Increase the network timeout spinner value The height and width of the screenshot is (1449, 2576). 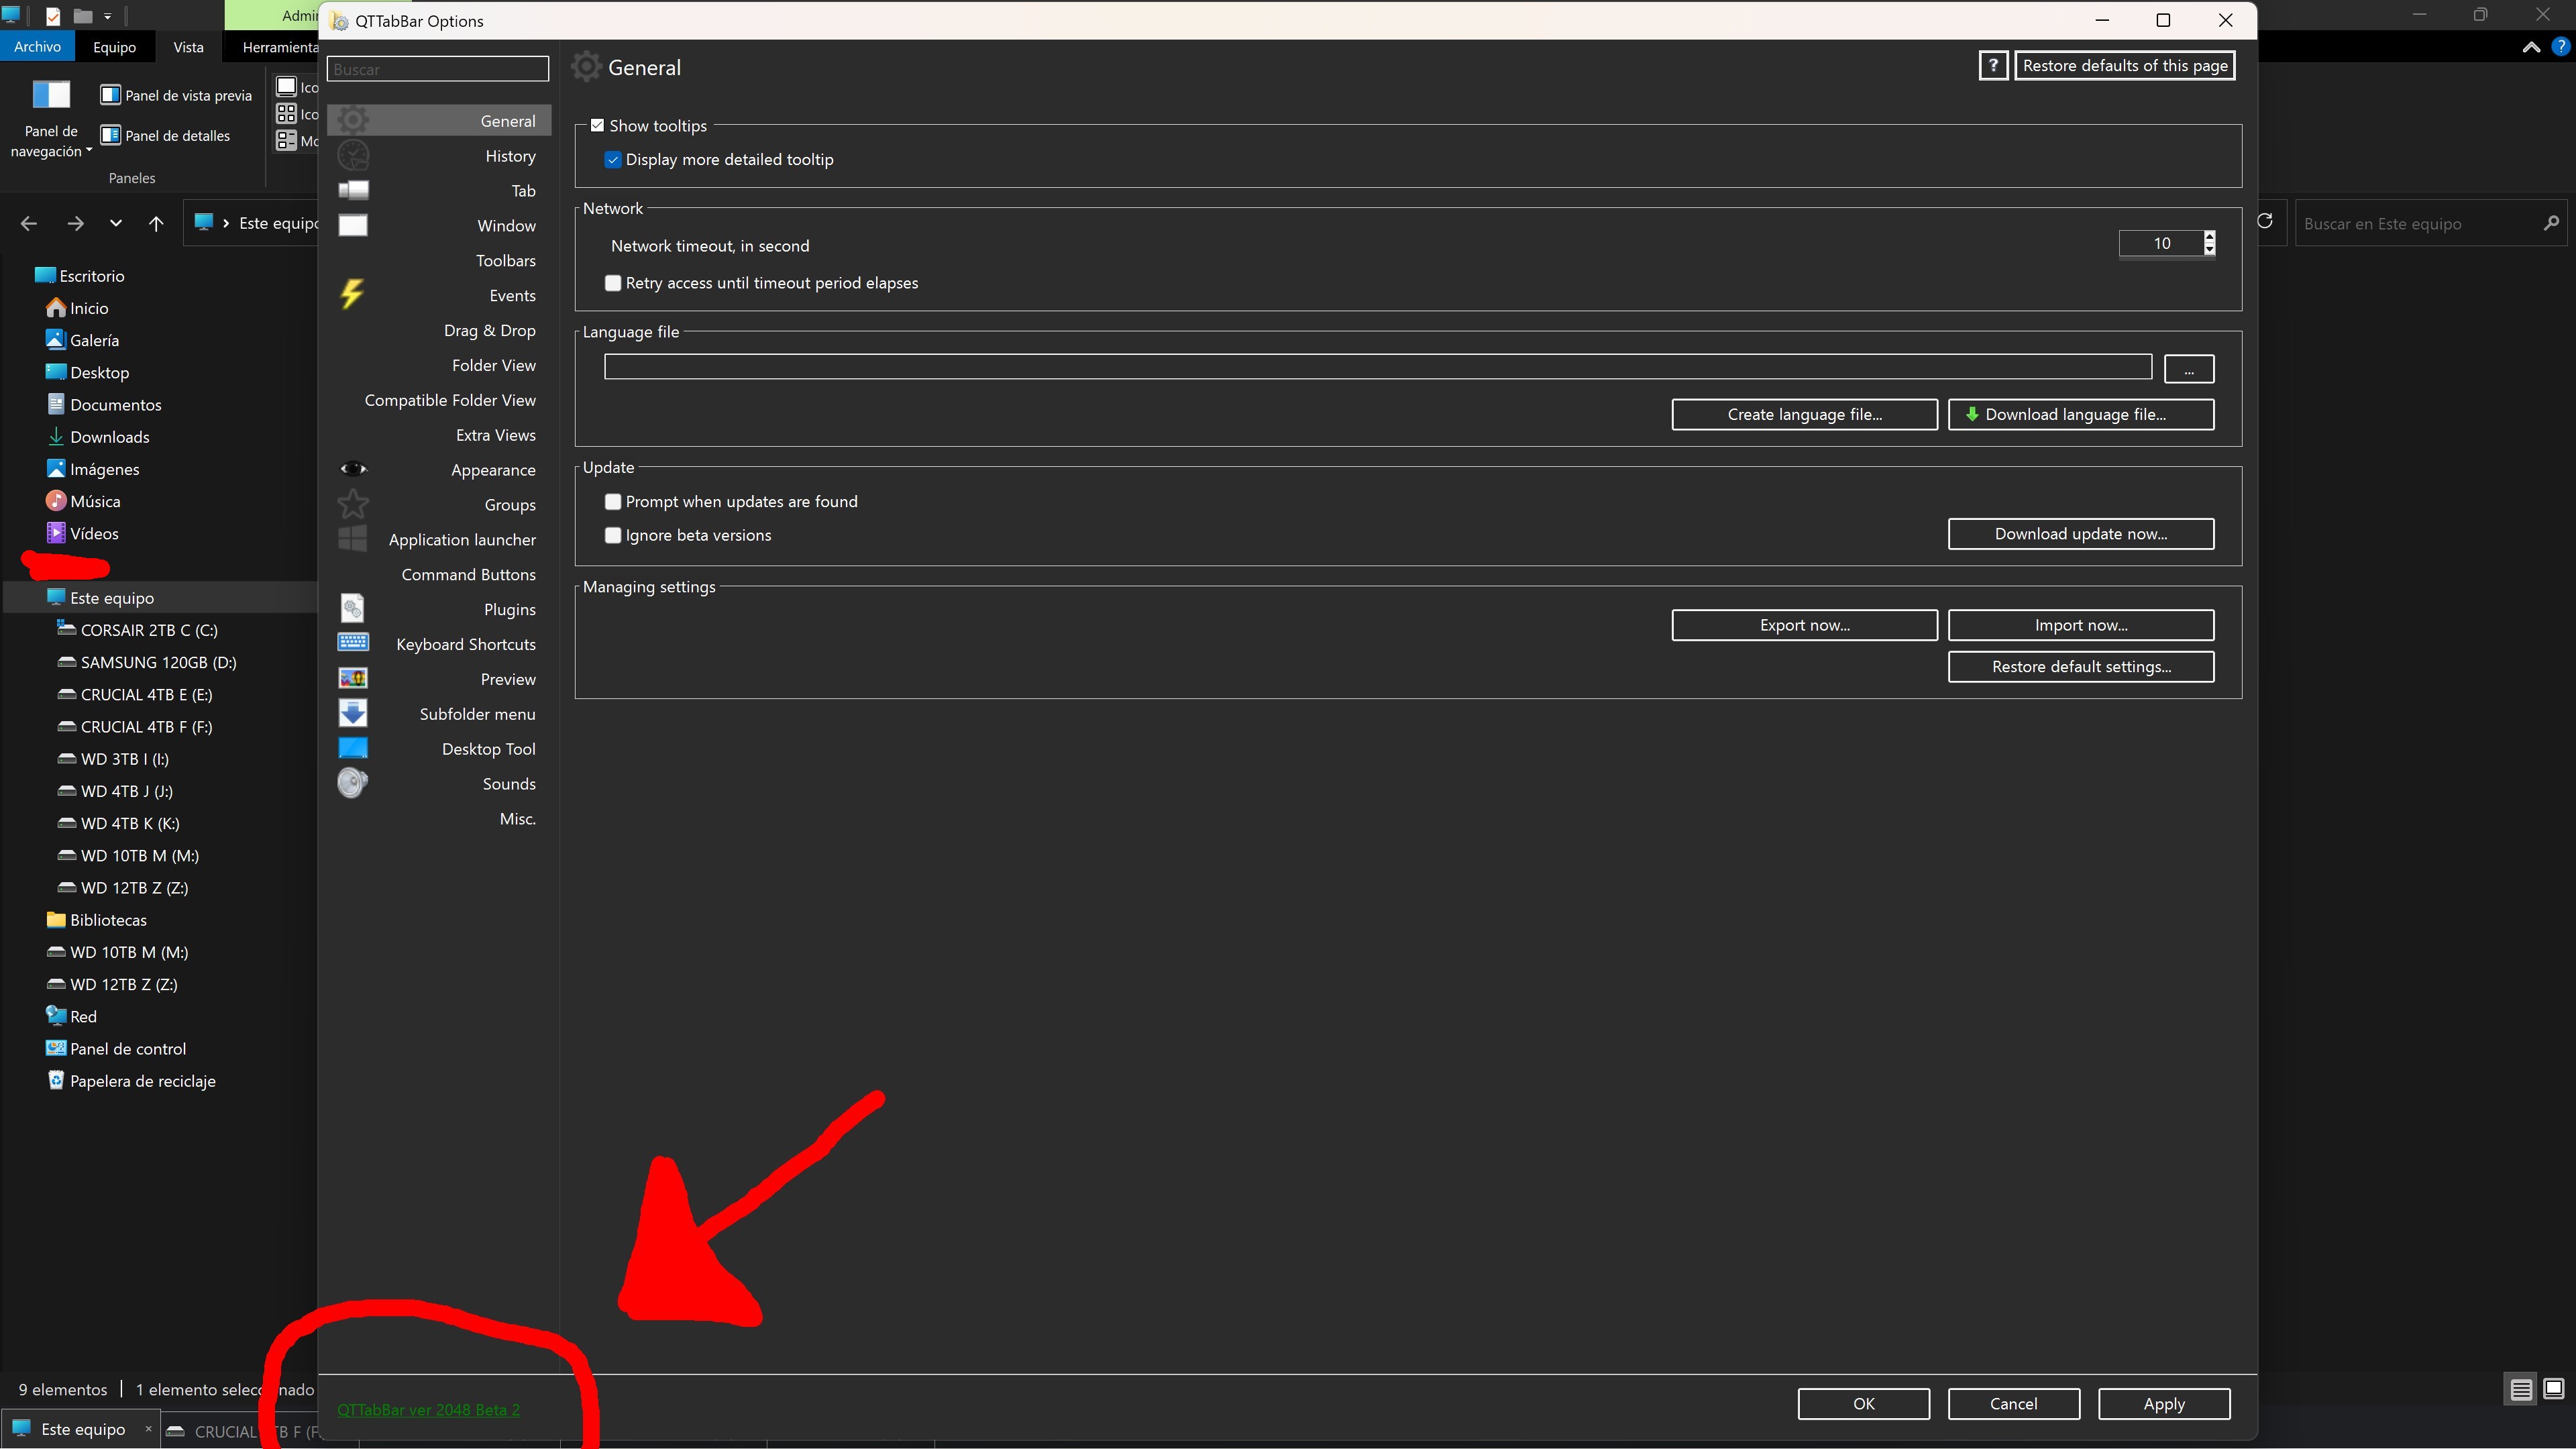pos(2209,237)
